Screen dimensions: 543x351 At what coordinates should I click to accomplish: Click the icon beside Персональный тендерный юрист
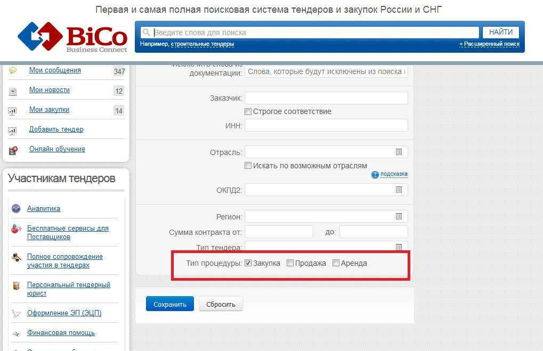[x=16, y=285]
